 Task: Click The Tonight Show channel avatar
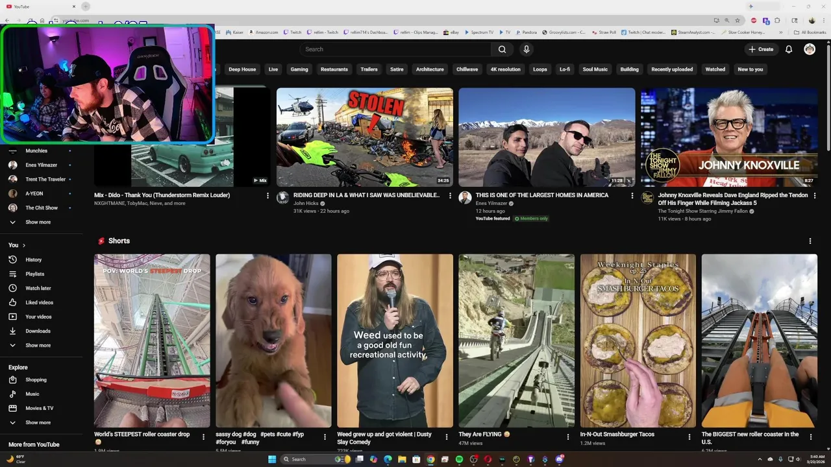(x=647, y=198)
